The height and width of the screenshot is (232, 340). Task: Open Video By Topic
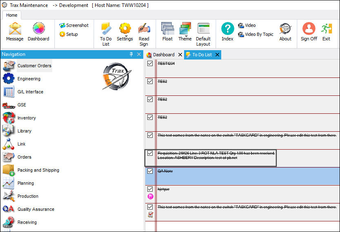pyautogui.click(x=256, y=34)
